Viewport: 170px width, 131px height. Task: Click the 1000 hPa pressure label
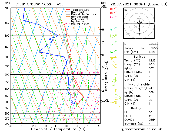click(x=7, y=123)
